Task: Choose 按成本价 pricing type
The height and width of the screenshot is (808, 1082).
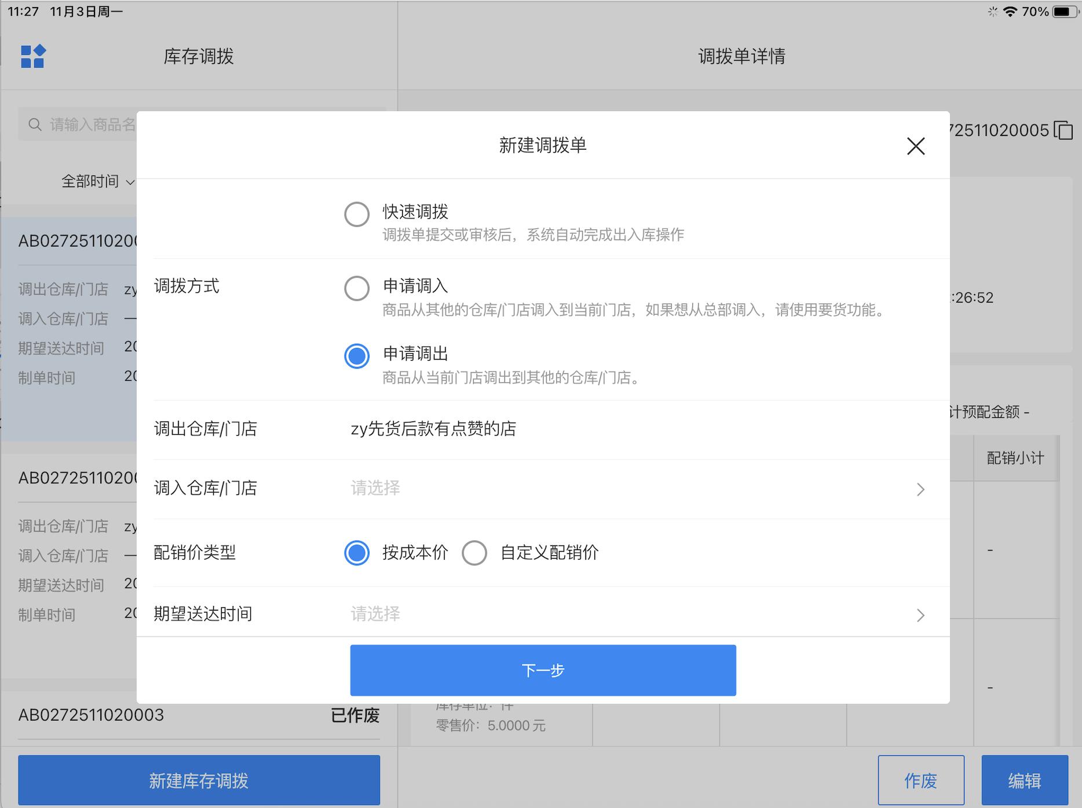Action: click(357, 553)
